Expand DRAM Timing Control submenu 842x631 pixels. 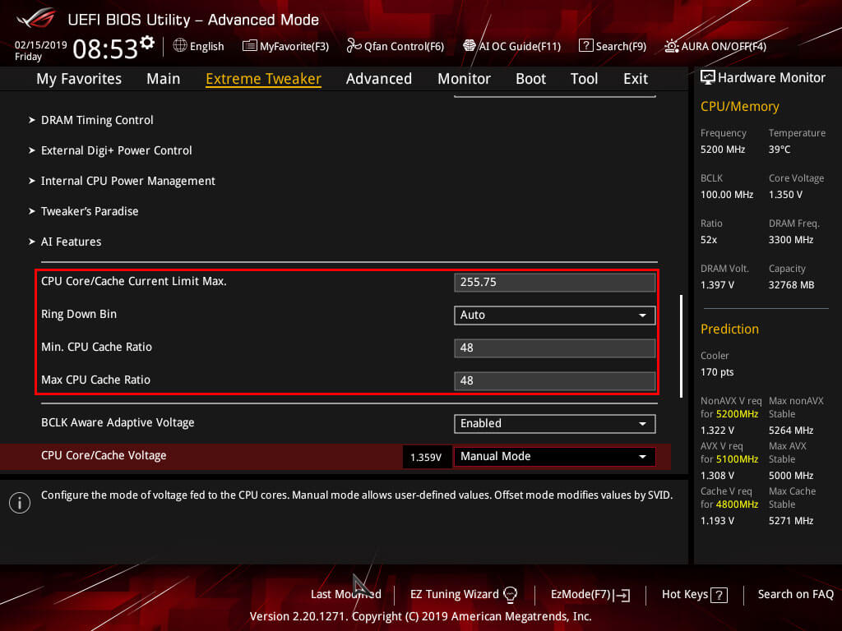[97, 120]
